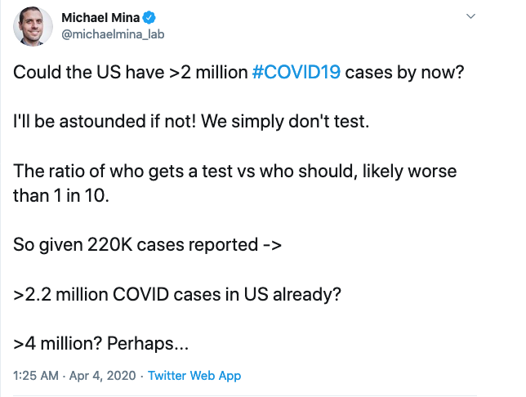
Task: Click the Twitter Web App source link
Action: coord(194,375)
